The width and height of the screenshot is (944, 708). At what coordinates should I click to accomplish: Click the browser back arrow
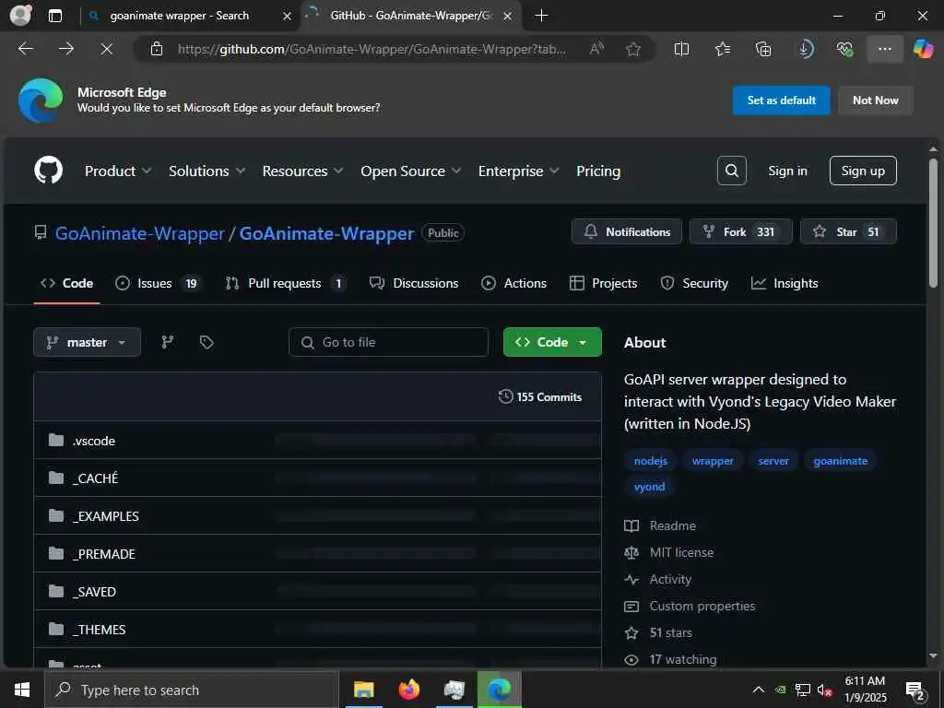click(x=26, y=49)
